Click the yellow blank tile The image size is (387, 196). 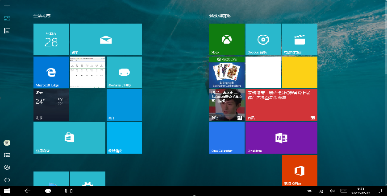pos(299,72)
